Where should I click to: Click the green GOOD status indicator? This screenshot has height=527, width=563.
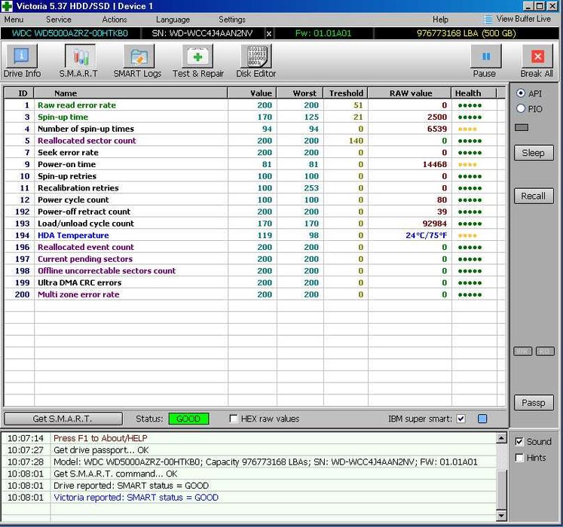(x=188, y=419)
